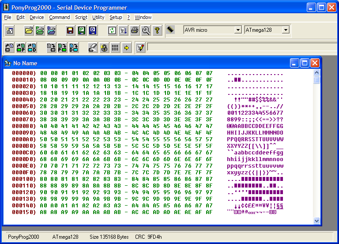Click the New Window toolbar icon
339x244 pixels.
(10, 30)
